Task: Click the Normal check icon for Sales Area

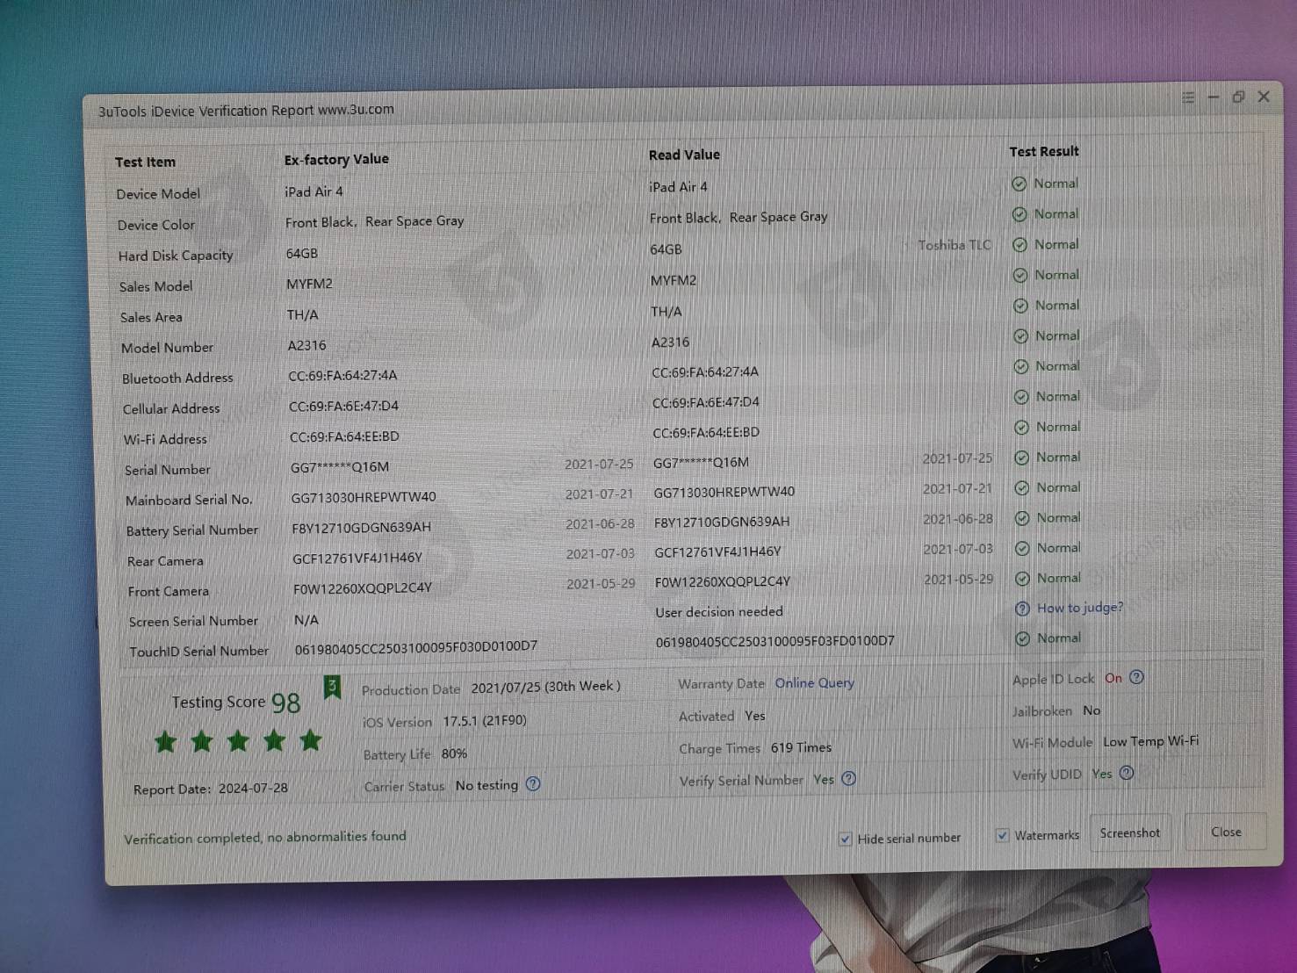Action: 1020,306
